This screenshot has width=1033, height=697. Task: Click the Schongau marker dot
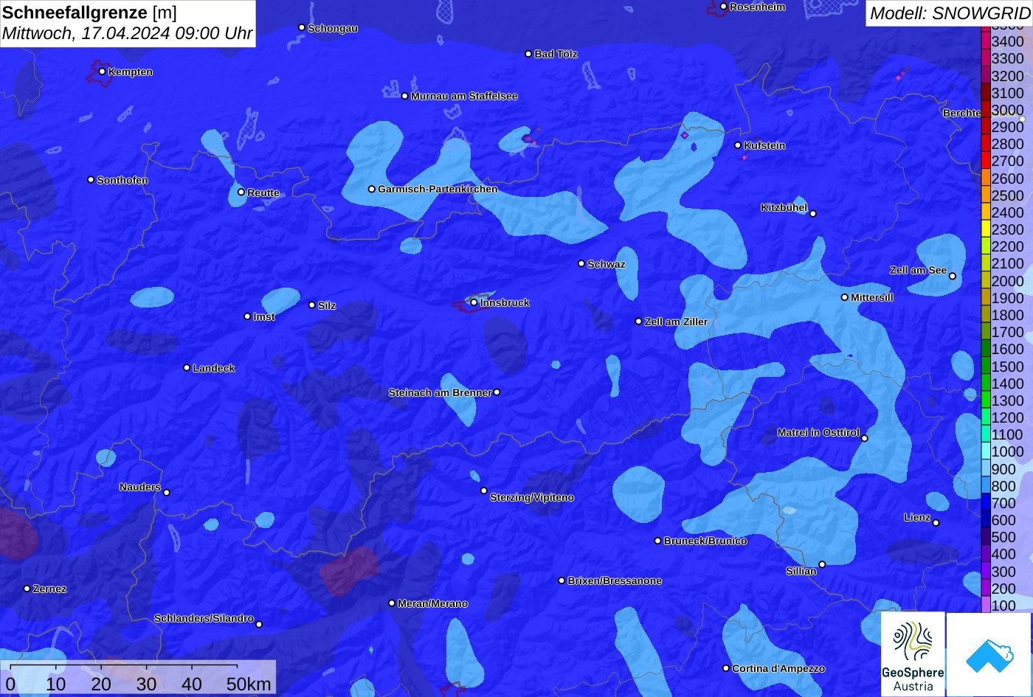(302, 27)
